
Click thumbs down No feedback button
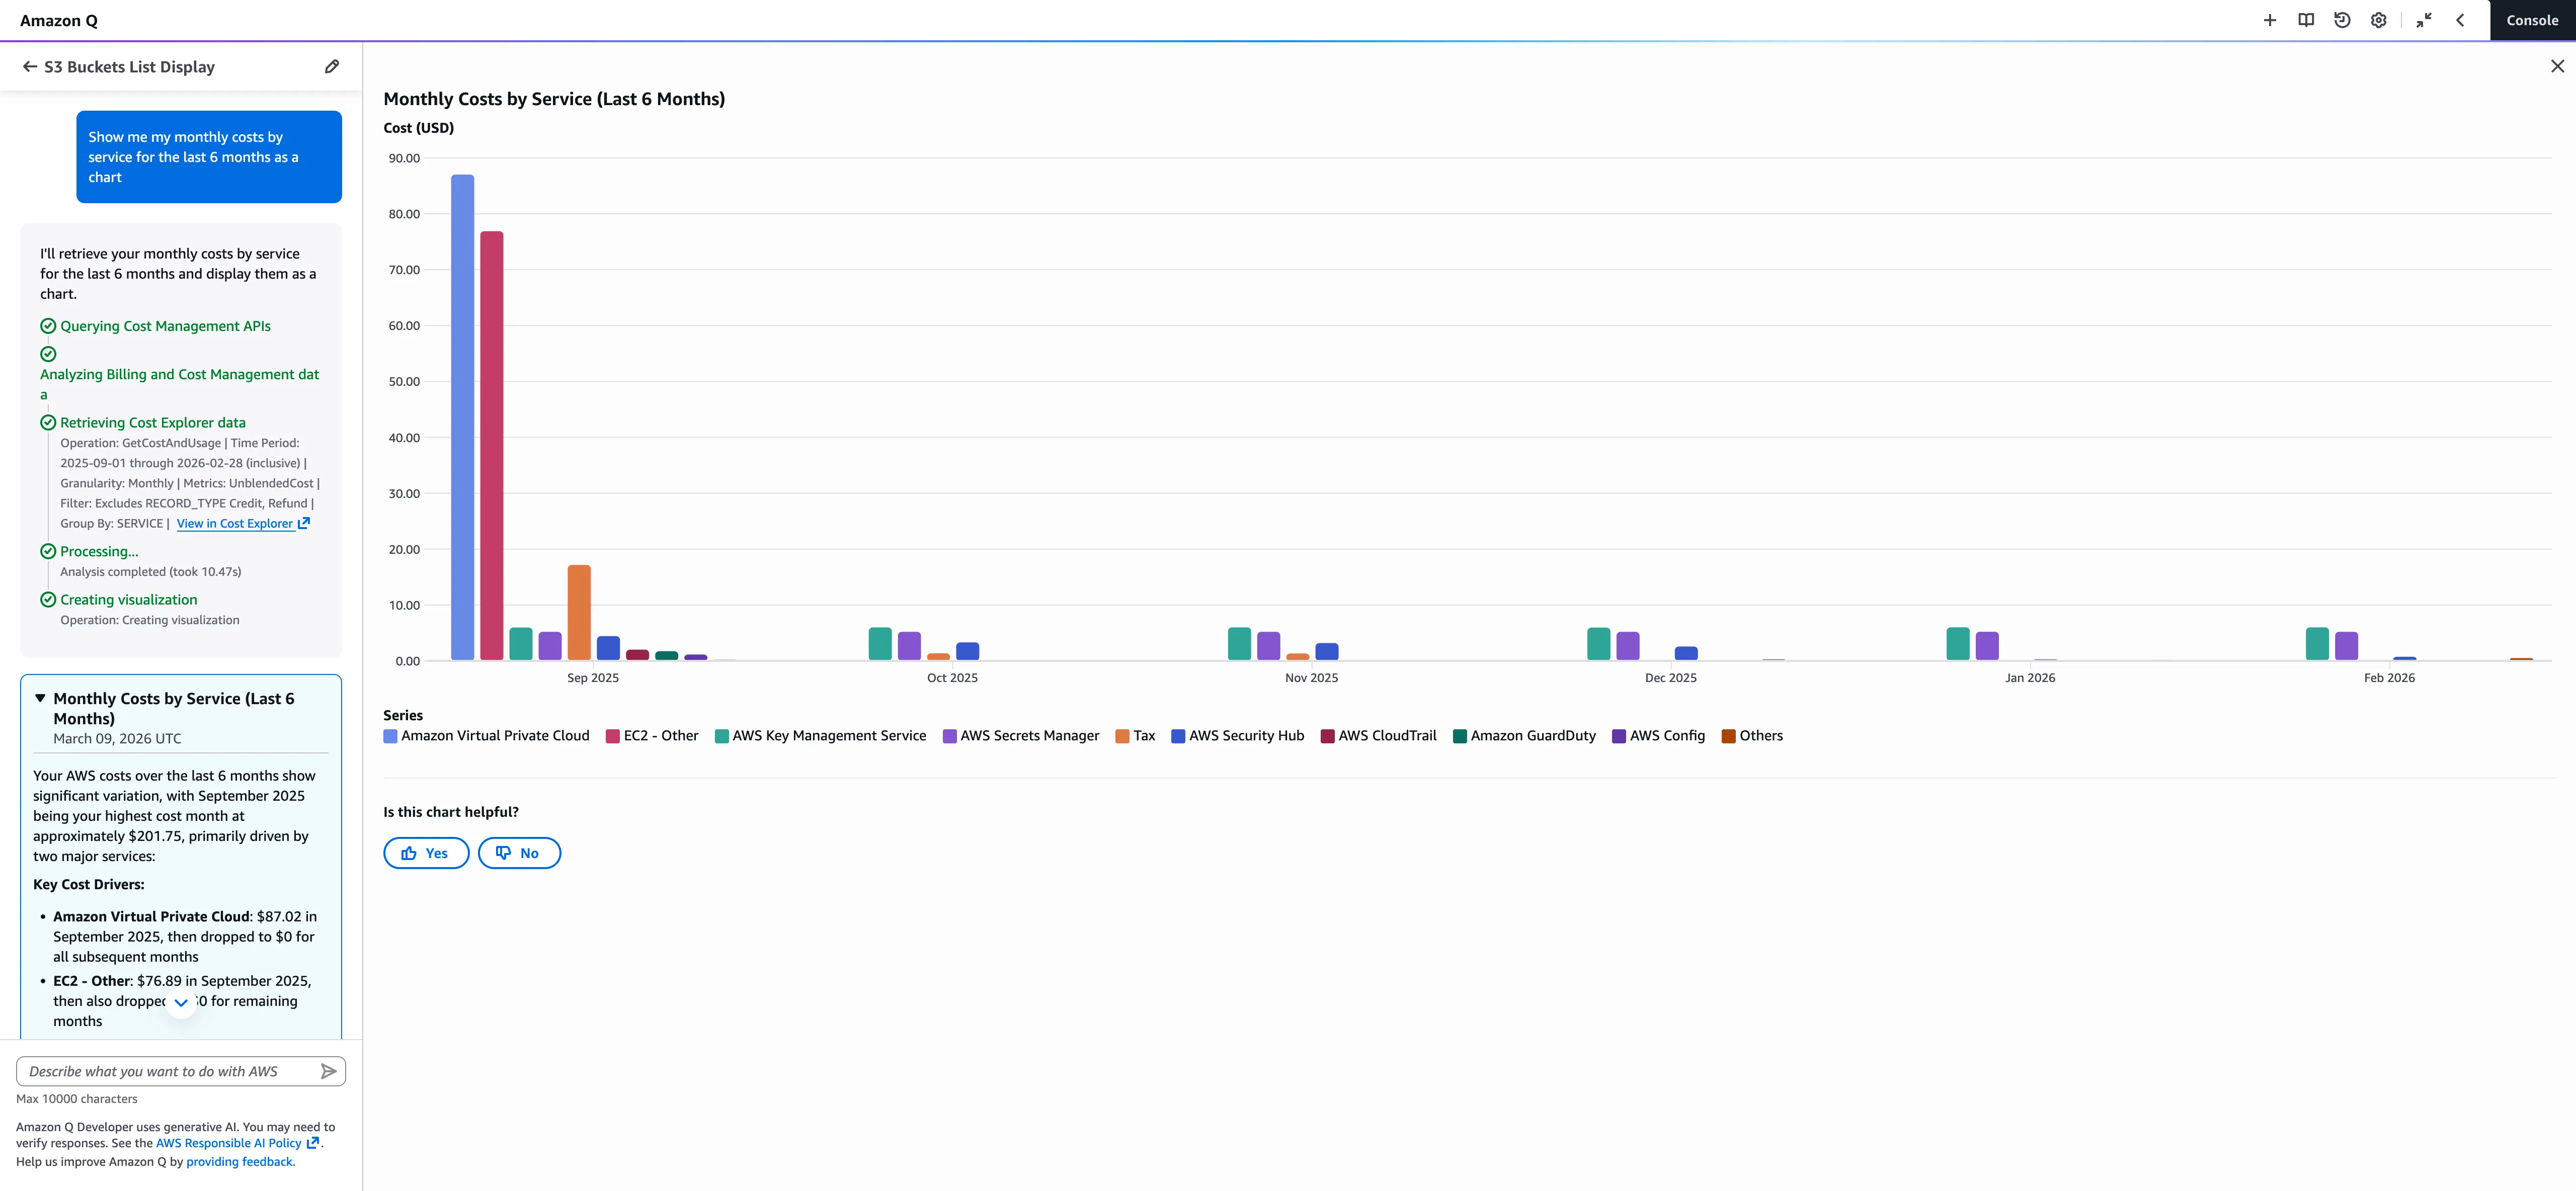[x=518, y=853]
